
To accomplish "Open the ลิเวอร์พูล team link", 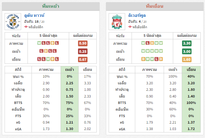I will click(x=137, y=15).
